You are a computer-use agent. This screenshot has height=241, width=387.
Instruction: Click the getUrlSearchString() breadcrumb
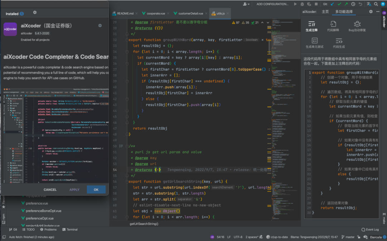144,224
